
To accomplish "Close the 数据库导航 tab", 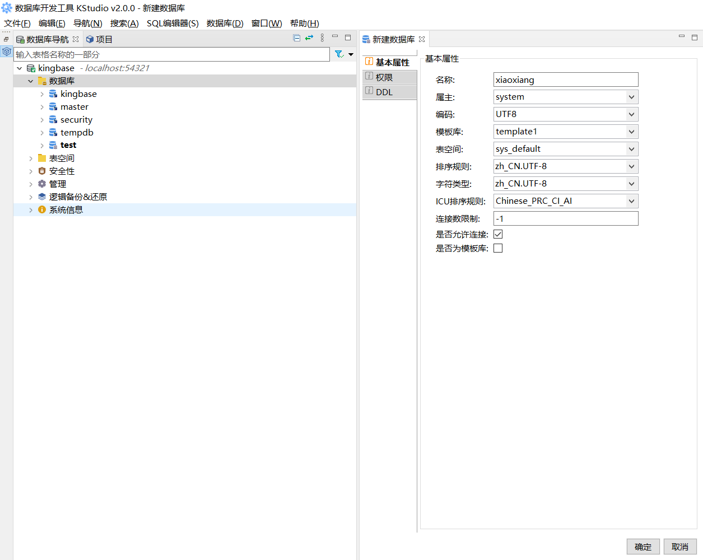I will coord(76,39).
